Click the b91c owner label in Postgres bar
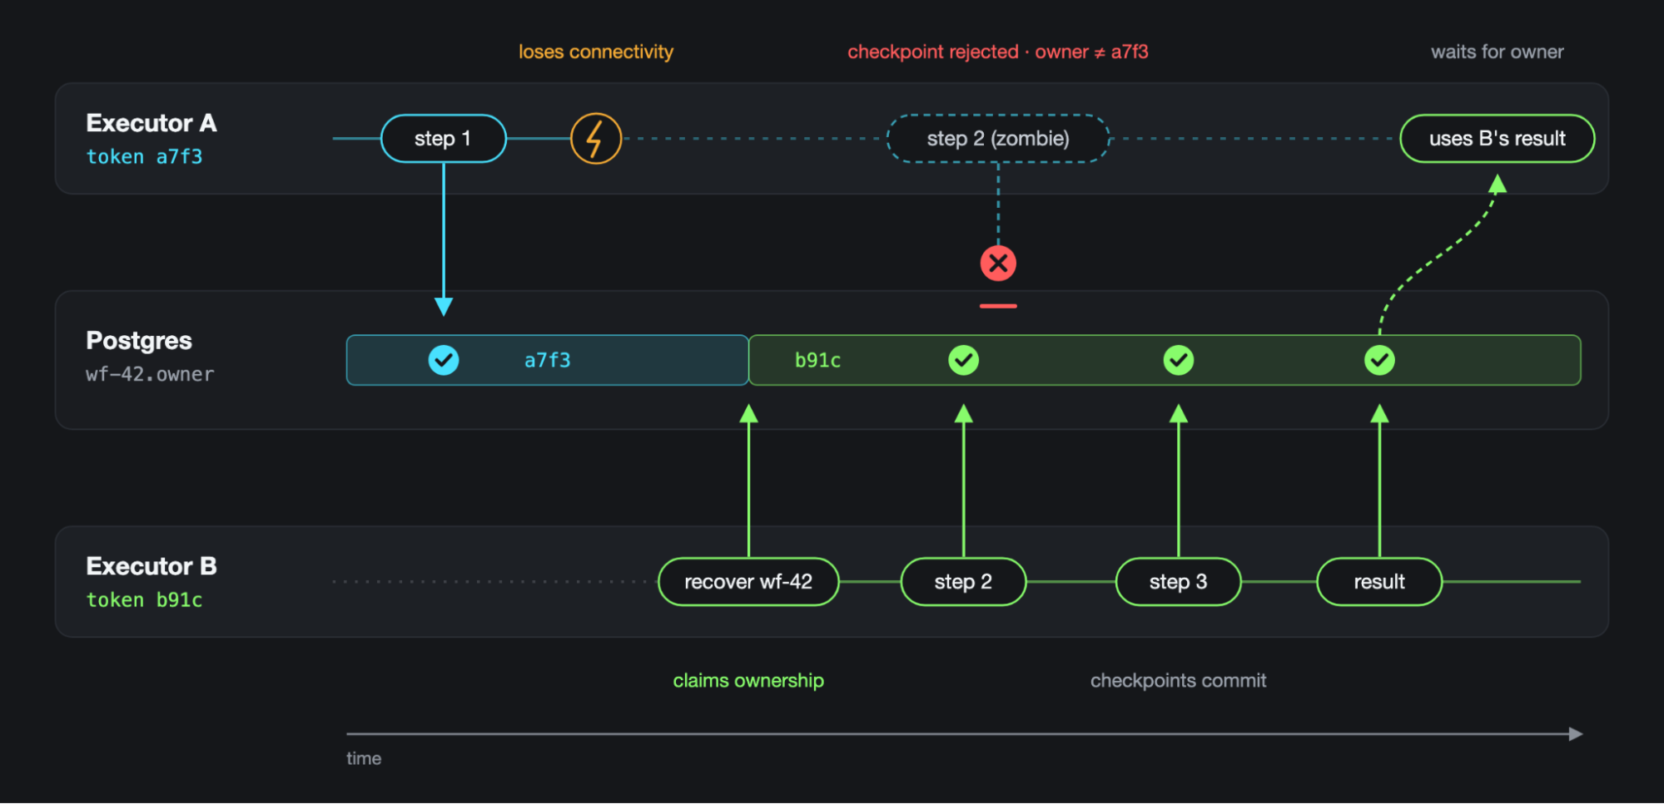1664x804 pixels. point(817,360)
